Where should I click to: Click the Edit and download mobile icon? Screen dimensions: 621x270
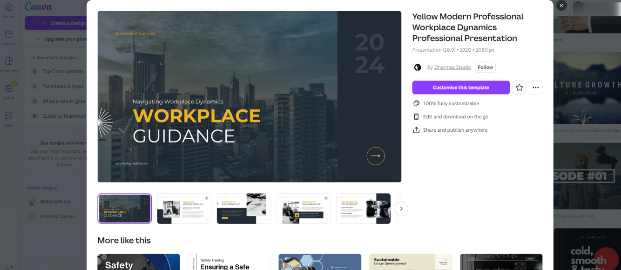(416, 117)
